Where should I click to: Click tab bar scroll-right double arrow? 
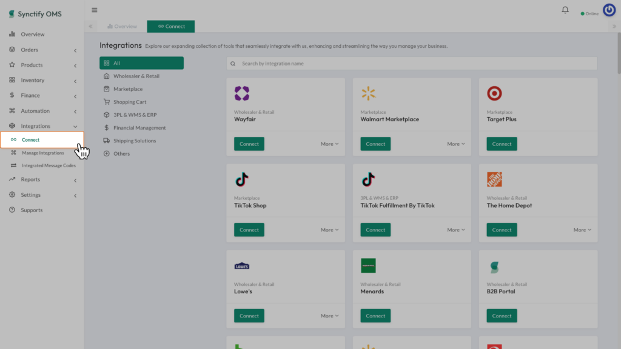tap(614, 26)
